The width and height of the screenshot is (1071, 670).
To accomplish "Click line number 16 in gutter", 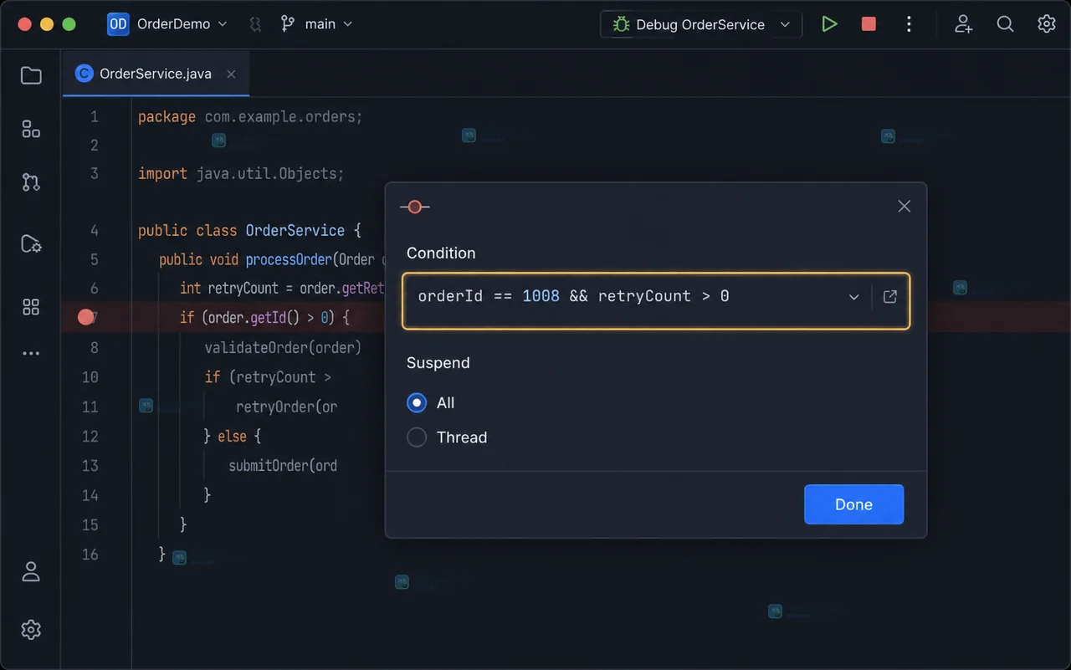I will coord(90,554).
